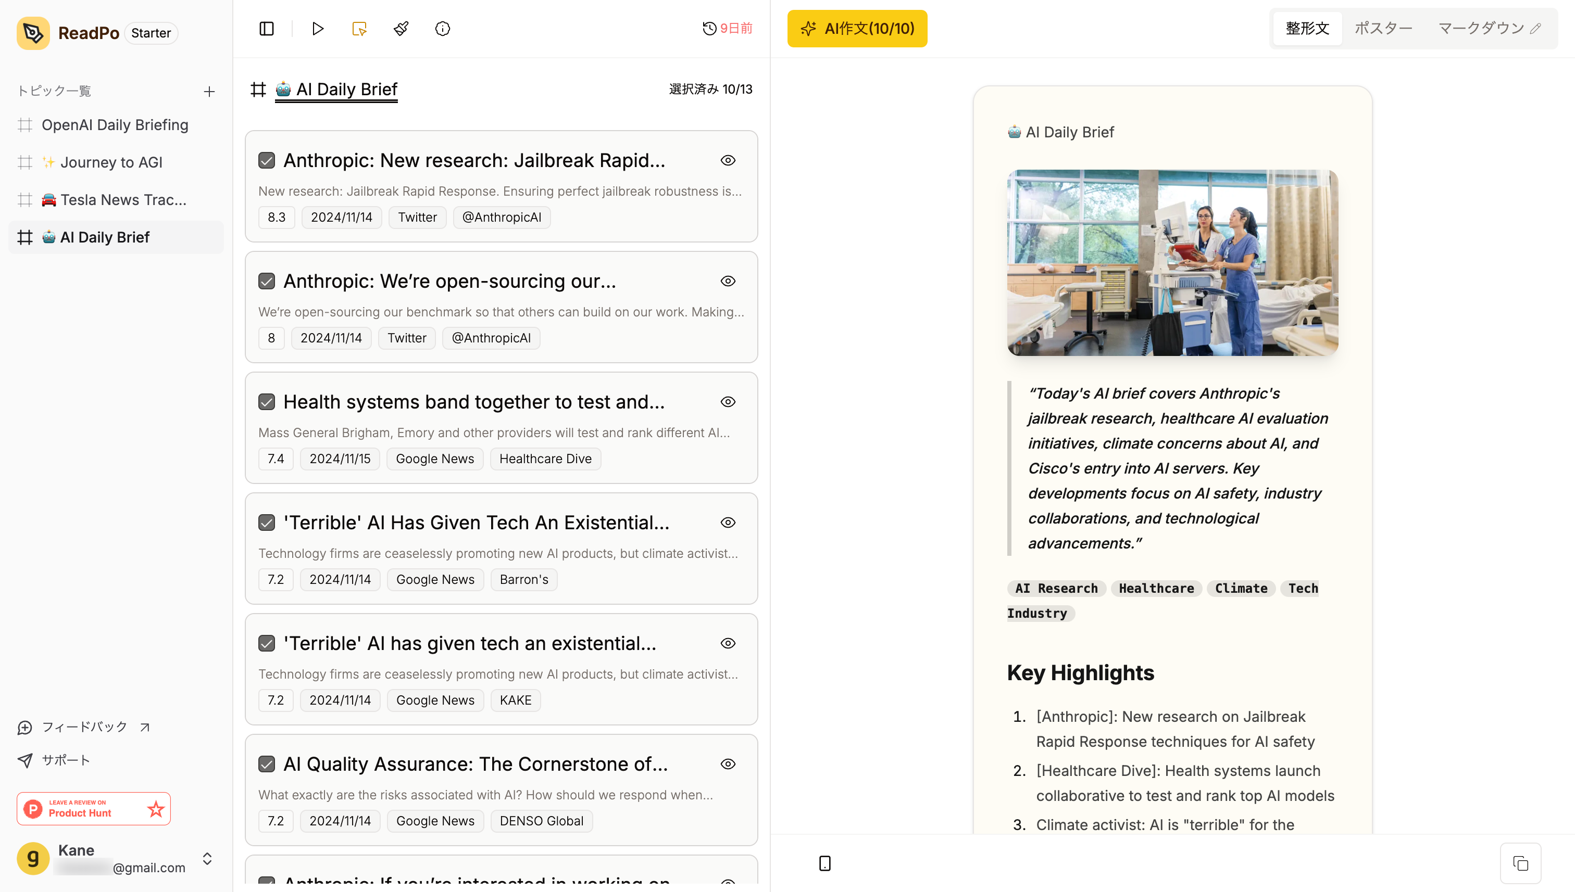1575x892 pixels.
Task: Click the mobile preview icon
Action: (824, 863)
